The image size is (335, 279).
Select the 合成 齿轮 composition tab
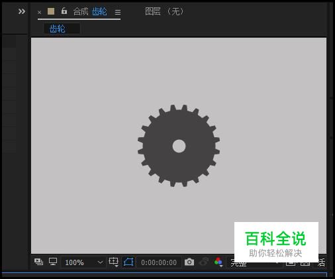[x=90, y=11]
